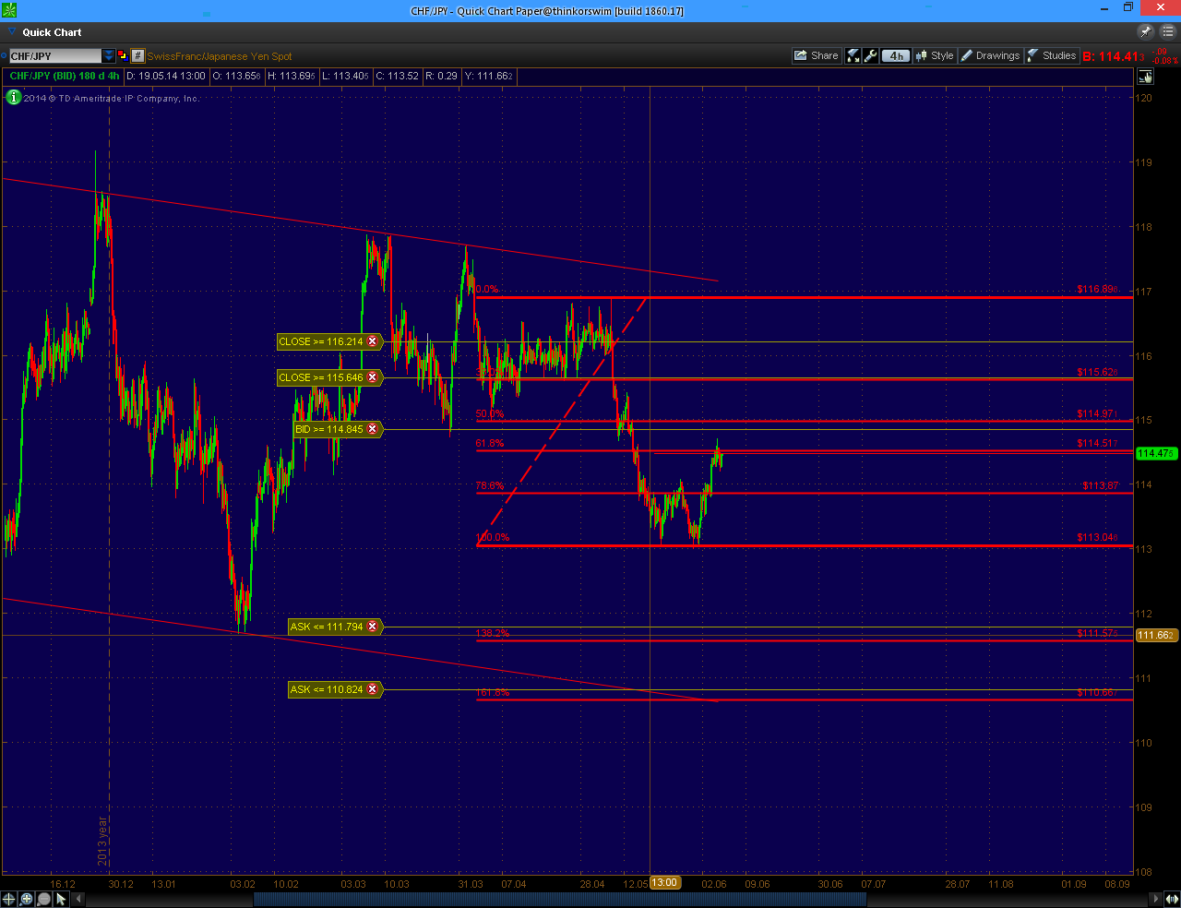Viewport: 1181px width, 908px height.
Task: Remove the CLOSE >= 115.646 alert
Action: tap(373, 377)
